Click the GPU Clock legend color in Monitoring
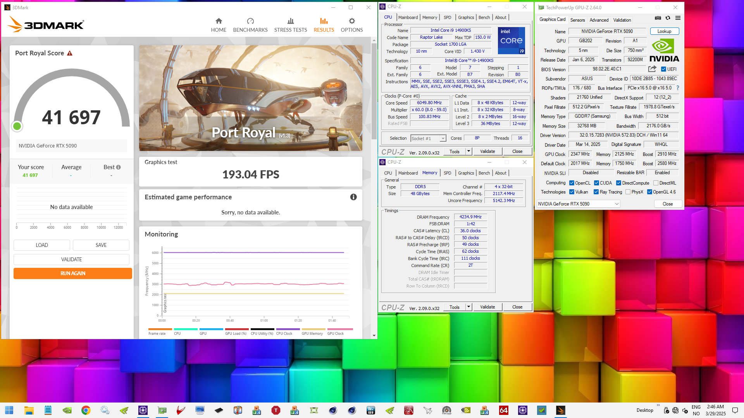 340,329
